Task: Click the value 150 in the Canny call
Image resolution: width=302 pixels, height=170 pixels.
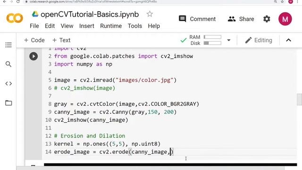Action: [x=152, y=112]
